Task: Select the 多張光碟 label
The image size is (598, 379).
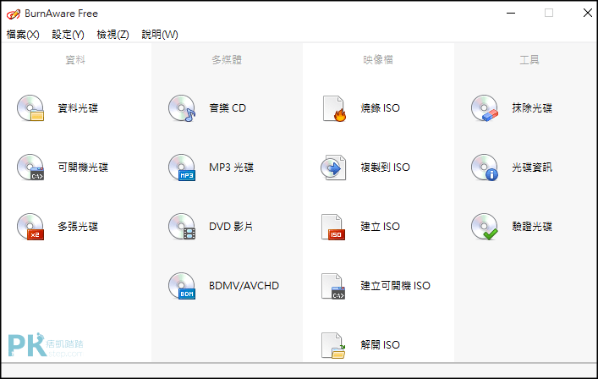Action: 78,227
